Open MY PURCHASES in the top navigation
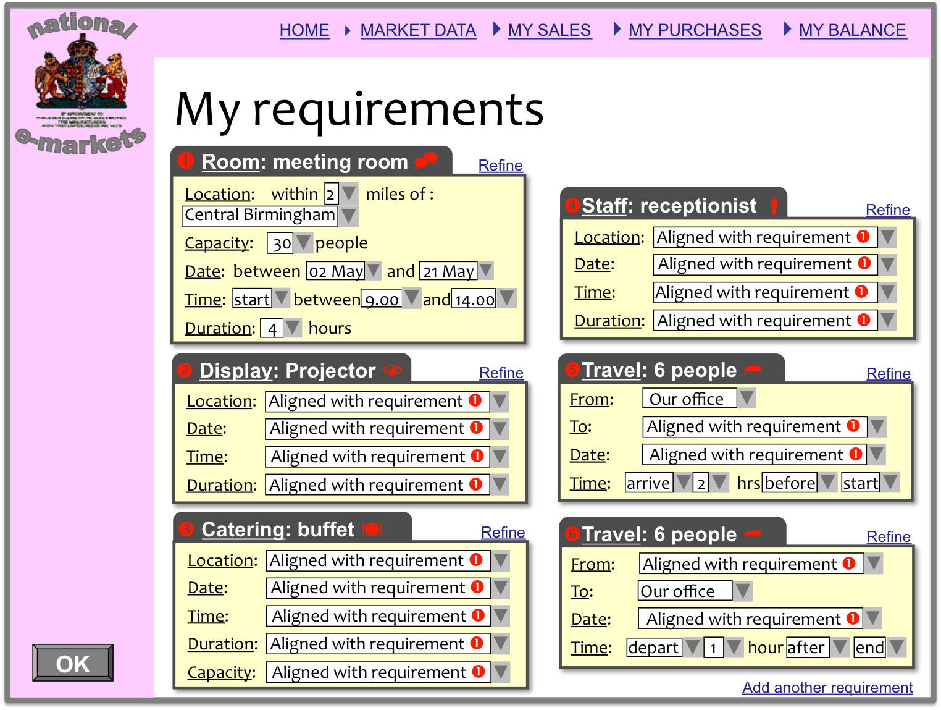Screen dimensions: 941x710 (695, 30)
